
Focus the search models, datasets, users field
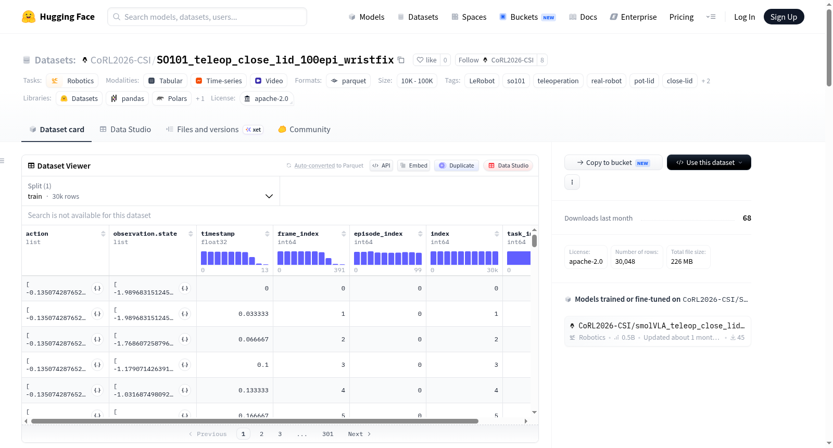207,17
